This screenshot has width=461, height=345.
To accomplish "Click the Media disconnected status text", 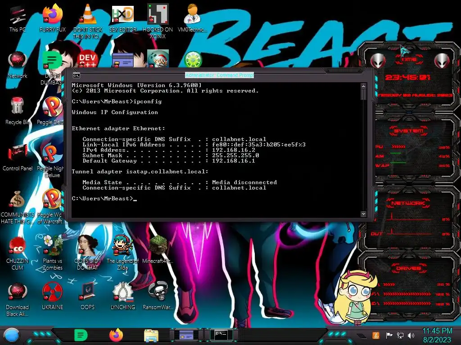I will point(244,182).
